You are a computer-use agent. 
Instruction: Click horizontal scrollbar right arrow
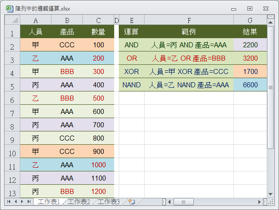pos(259,202)
